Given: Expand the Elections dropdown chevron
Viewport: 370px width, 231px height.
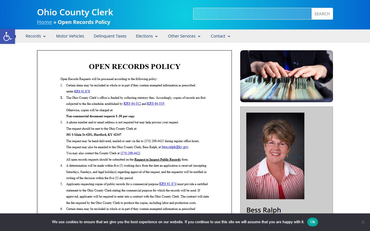Looking at the screenshot, I should [x=156, y=36].
